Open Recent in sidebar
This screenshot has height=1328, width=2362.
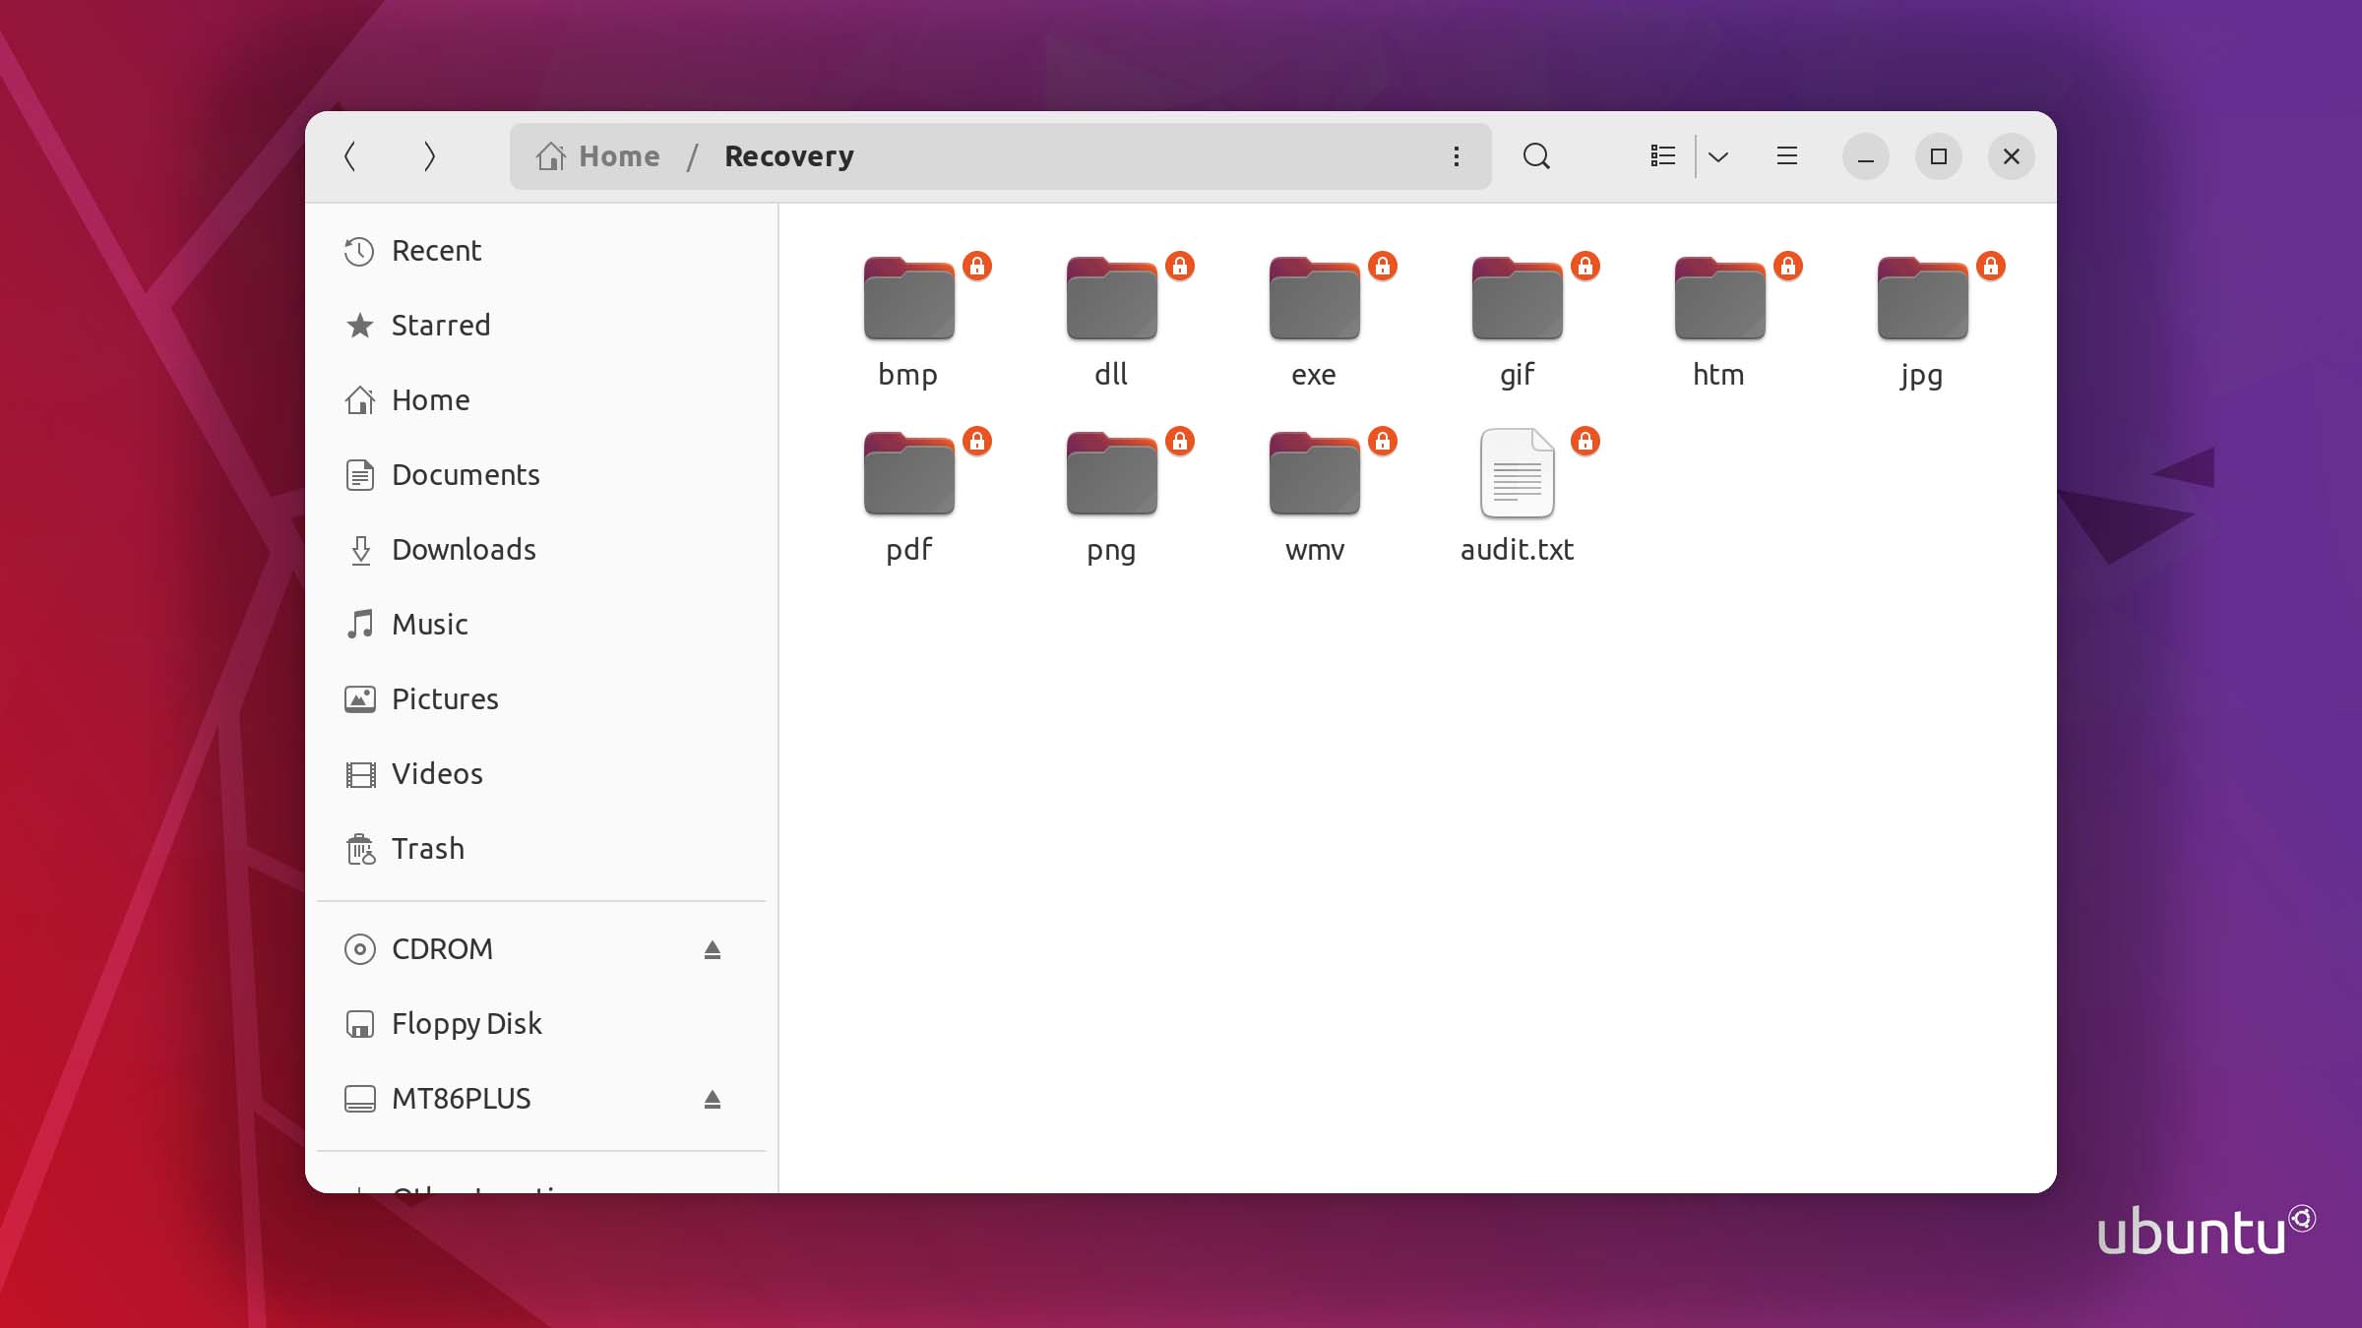click(x=541, y=251)
